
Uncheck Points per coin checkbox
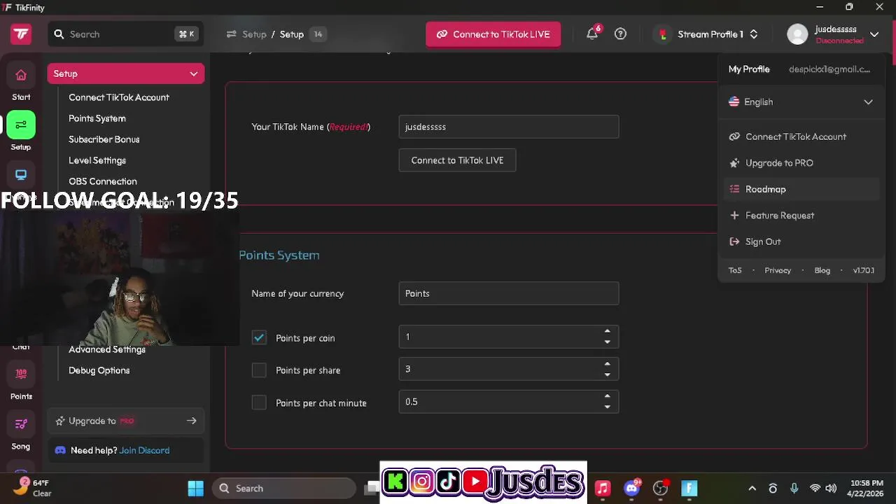pyautogui.click(x=259, y=337)
